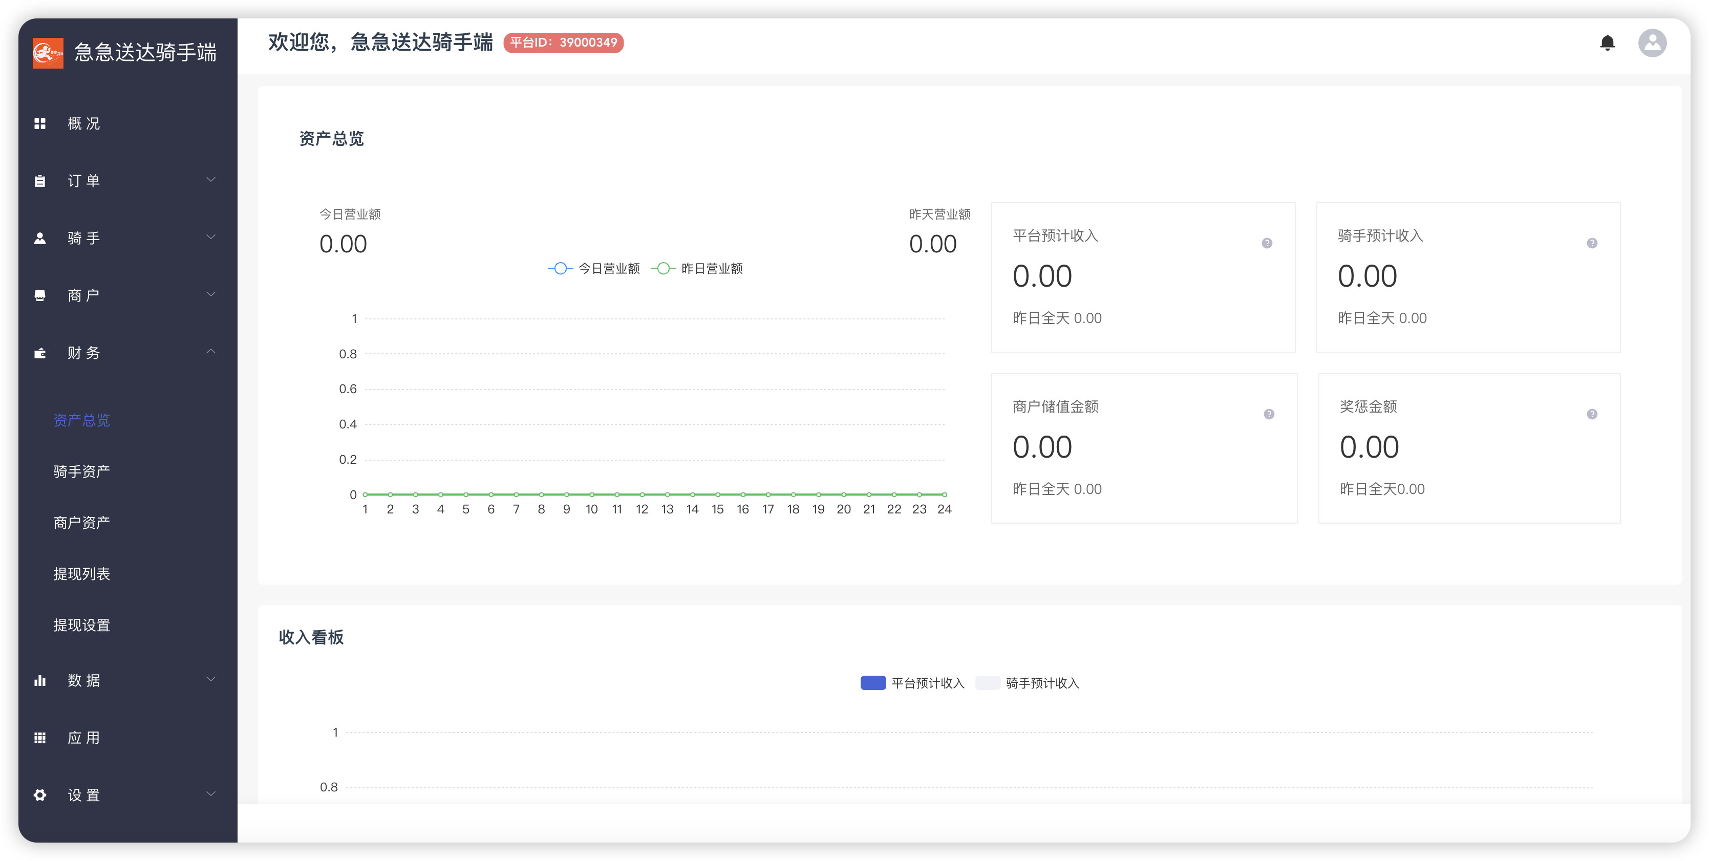The image size is (1709, 861).
Task: Click the help icon beside 奖惩金额
Action: click(1592, 415)
